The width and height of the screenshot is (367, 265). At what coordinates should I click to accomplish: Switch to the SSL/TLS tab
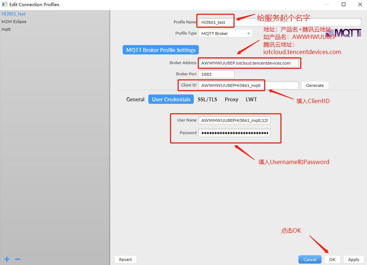coord(207,100)
